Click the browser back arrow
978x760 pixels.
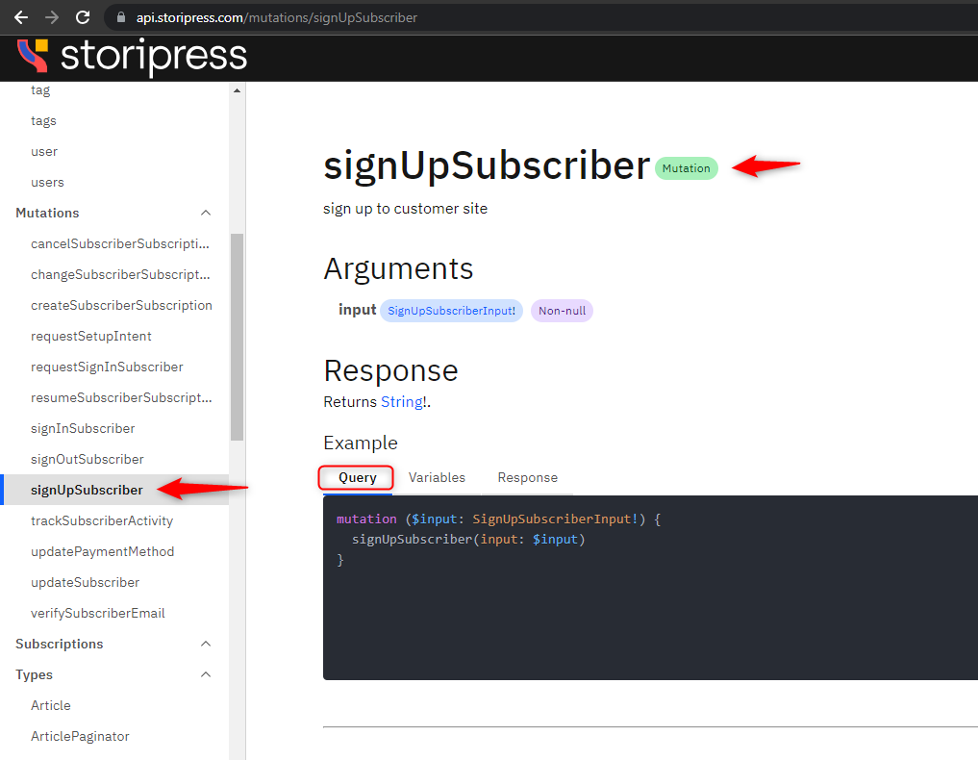(x=21, y=17)
